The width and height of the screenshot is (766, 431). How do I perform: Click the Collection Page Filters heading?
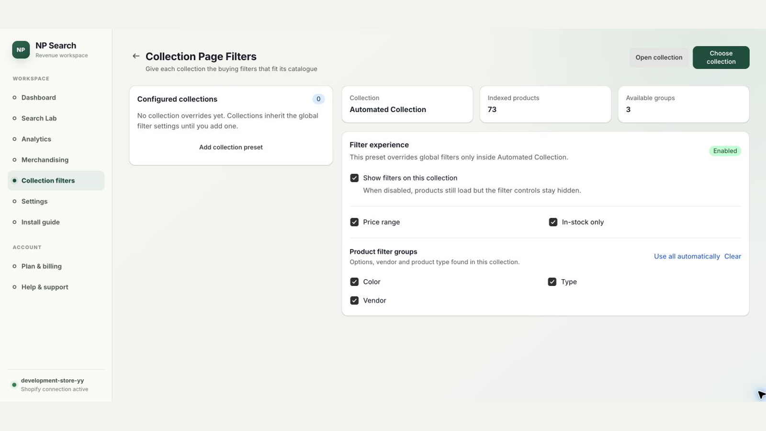(x=201, y=57)
